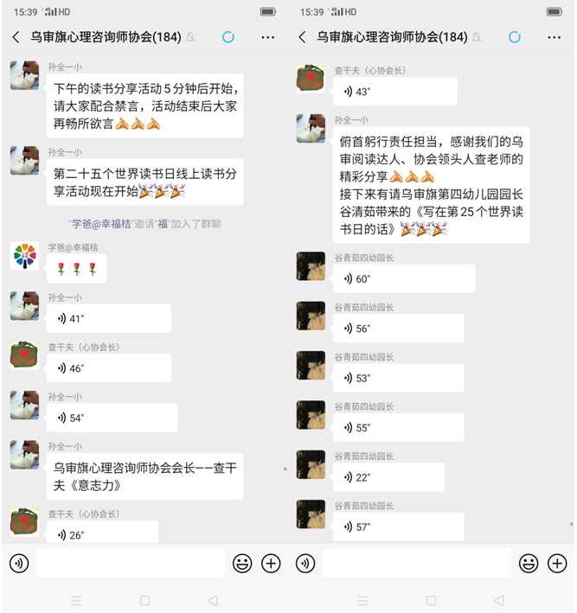Tap the back arrow in left chat header
577x613 pixels.
pyautogui.click(x=16, y=37)
